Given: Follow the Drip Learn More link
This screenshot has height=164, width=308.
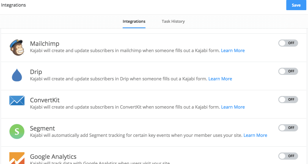Looking at the screenshot, I should (220, 79).
